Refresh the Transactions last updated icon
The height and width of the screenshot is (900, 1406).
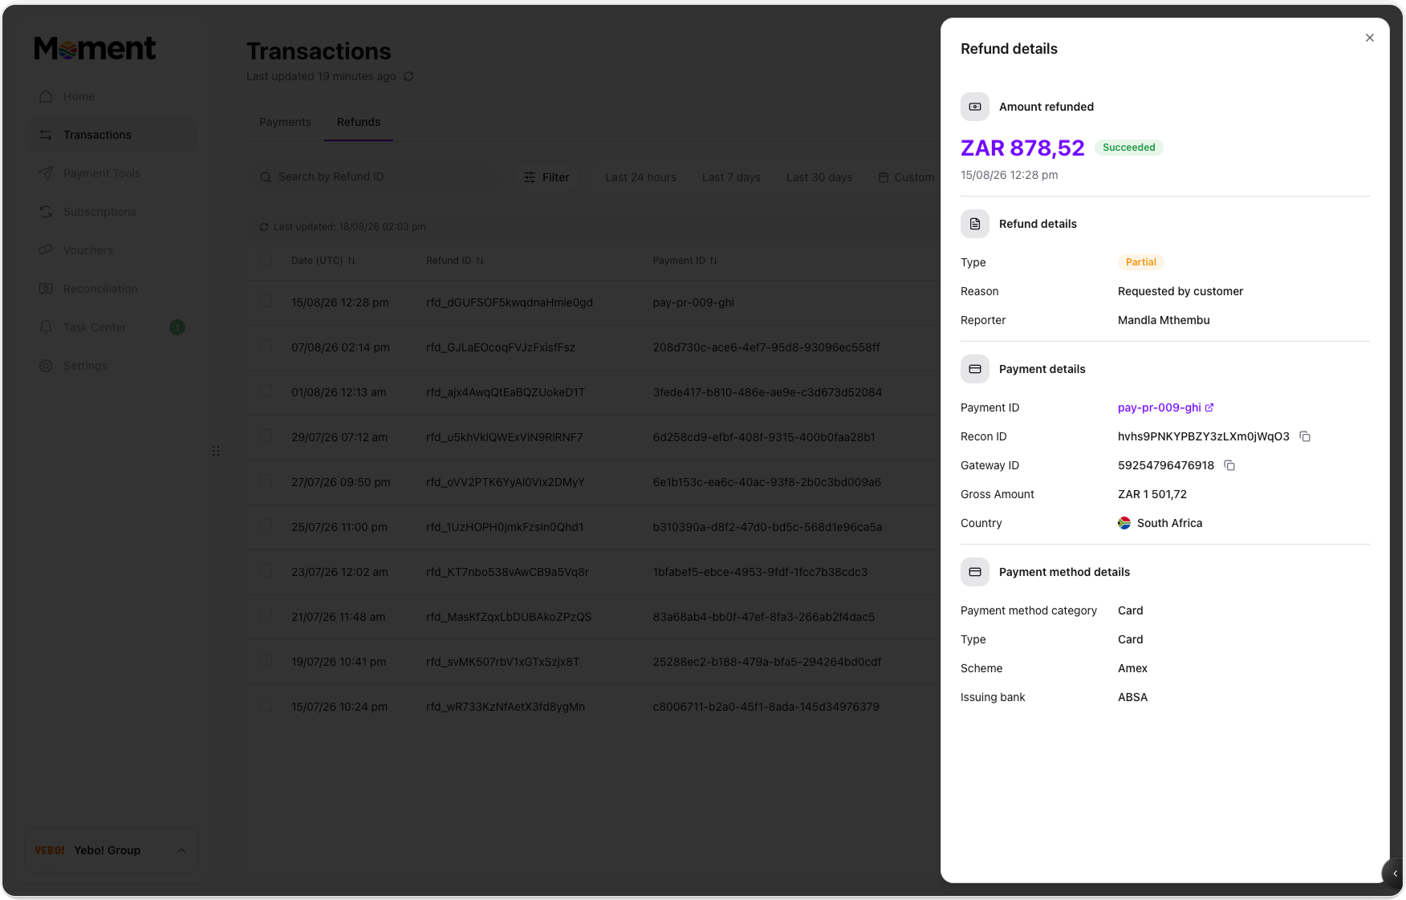[408, 76]
